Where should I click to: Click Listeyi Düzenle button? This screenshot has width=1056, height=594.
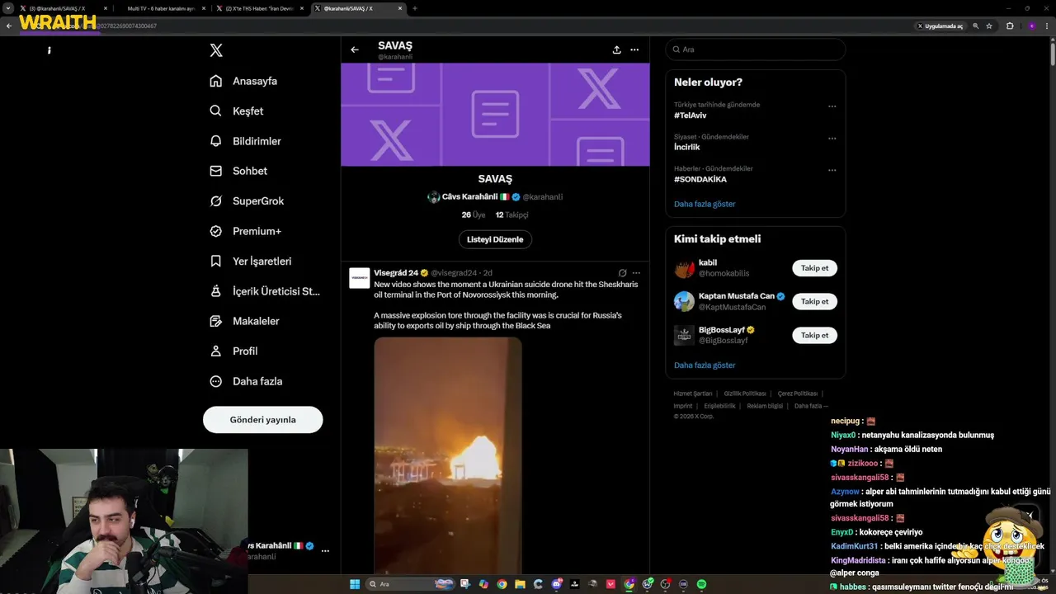tap(495, 239)
